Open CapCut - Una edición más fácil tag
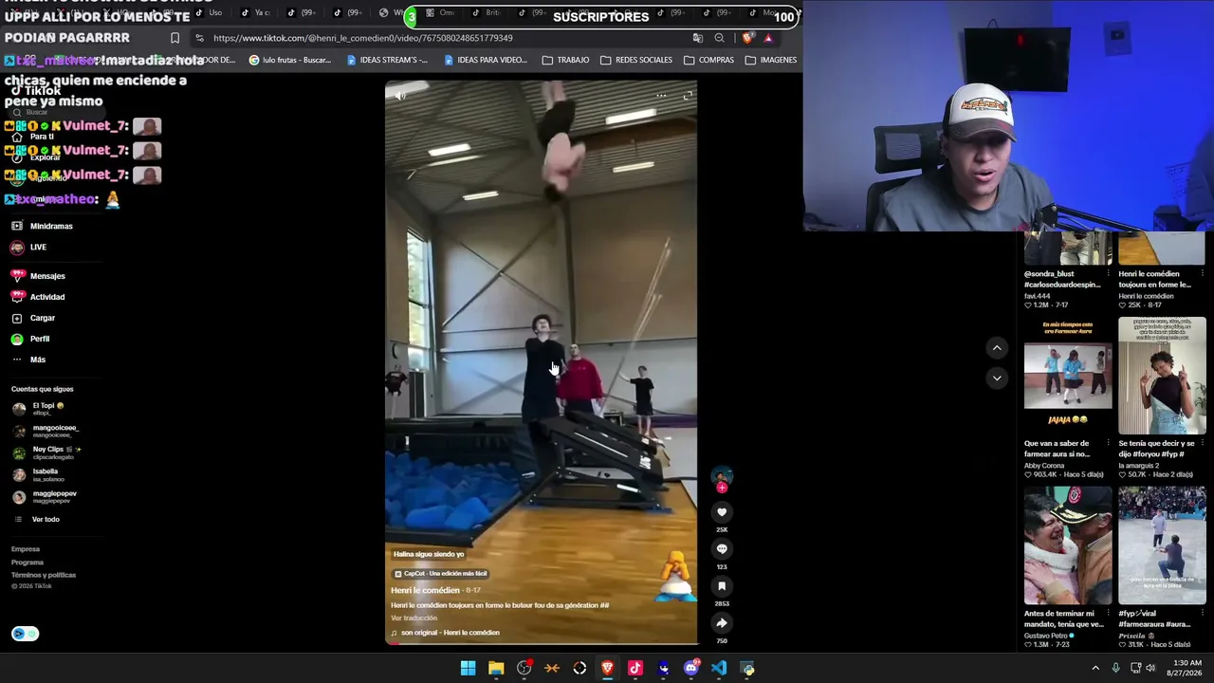The image size is (1214, 683). point(441,574)
